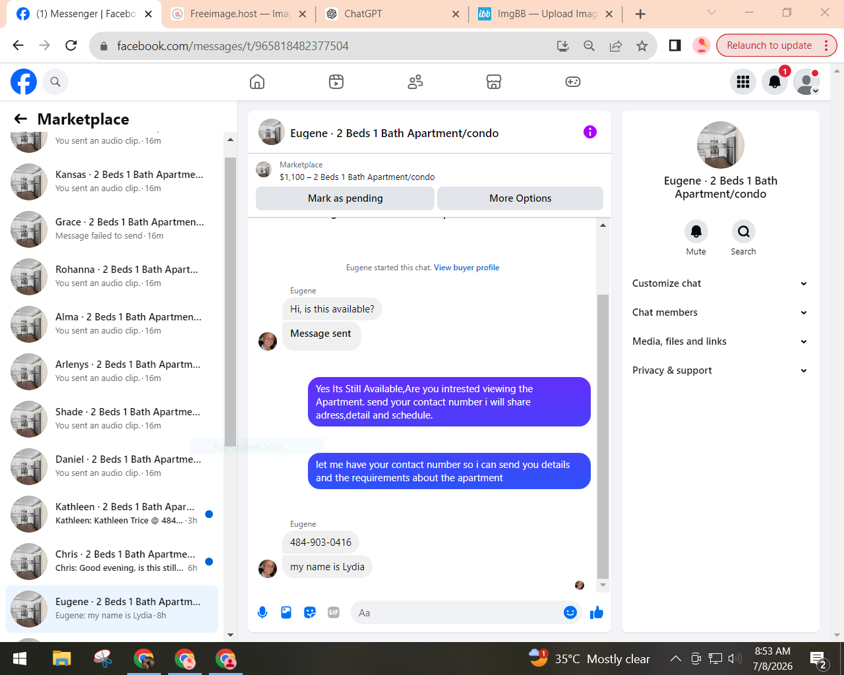The image size is (844, 675).
Task: Select the Messenger Facebook tab
Action: (83, 14)
